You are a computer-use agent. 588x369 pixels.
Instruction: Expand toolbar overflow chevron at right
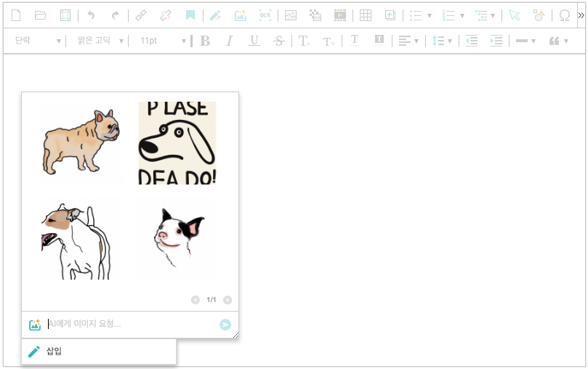(581, 15)
